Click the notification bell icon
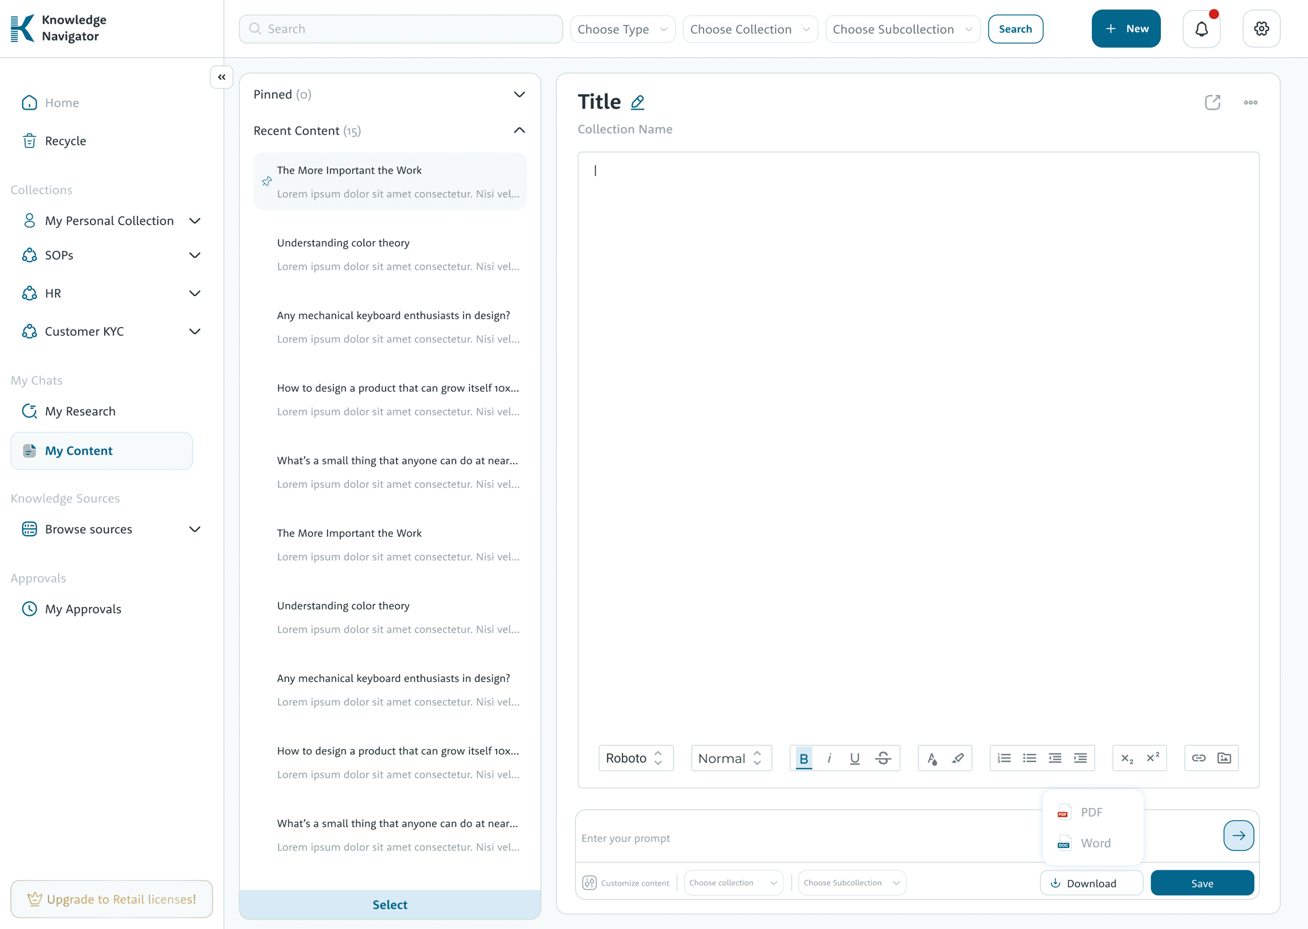The width and height of the screenshot is (1308, 929). pyautogui.click(x=1201, y=29)
